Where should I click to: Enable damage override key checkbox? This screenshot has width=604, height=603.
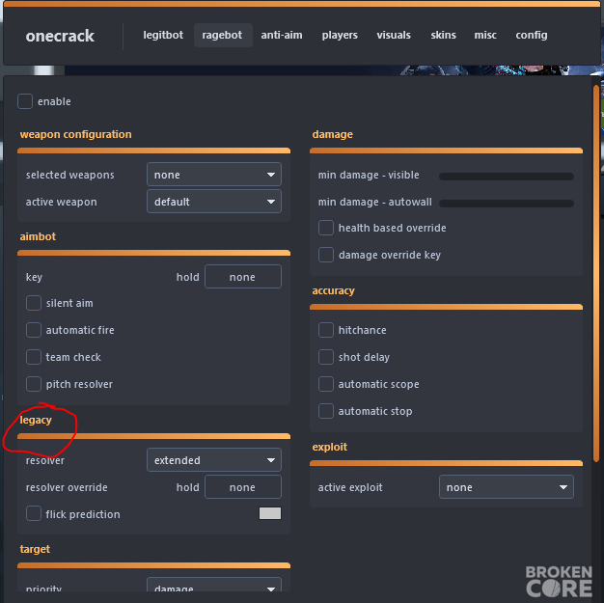pyautogui.click(x=326, y=255)
